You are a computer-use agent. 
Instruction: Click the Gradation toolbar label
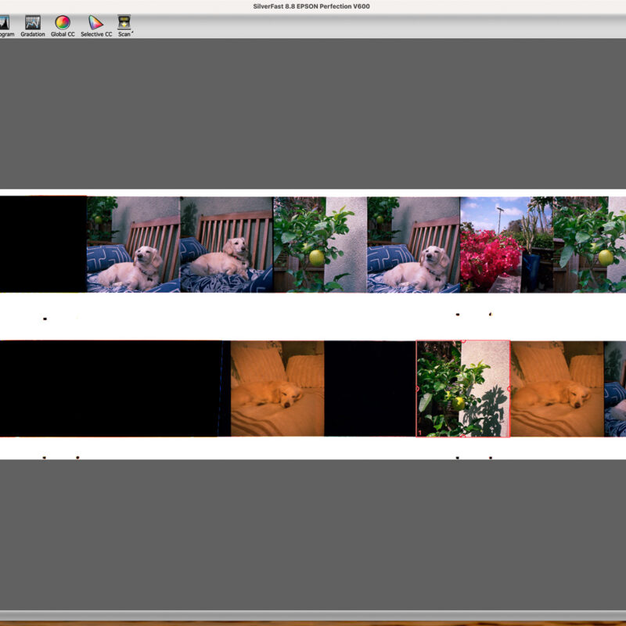[33, 34]
